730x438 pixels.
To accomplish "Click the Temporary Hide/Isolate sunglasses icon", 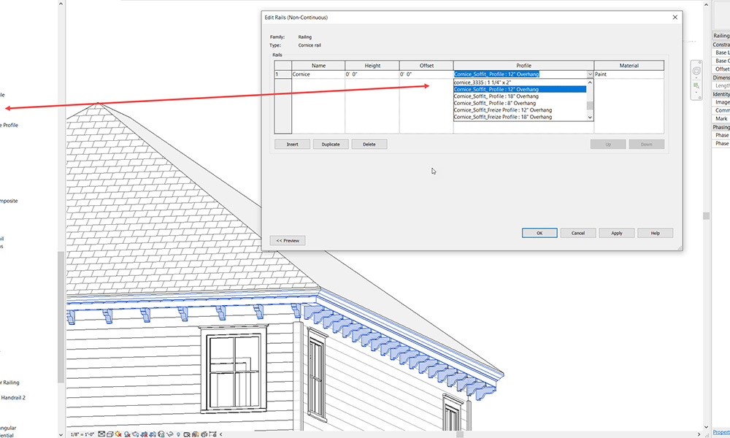I will [x=169, y=434].
